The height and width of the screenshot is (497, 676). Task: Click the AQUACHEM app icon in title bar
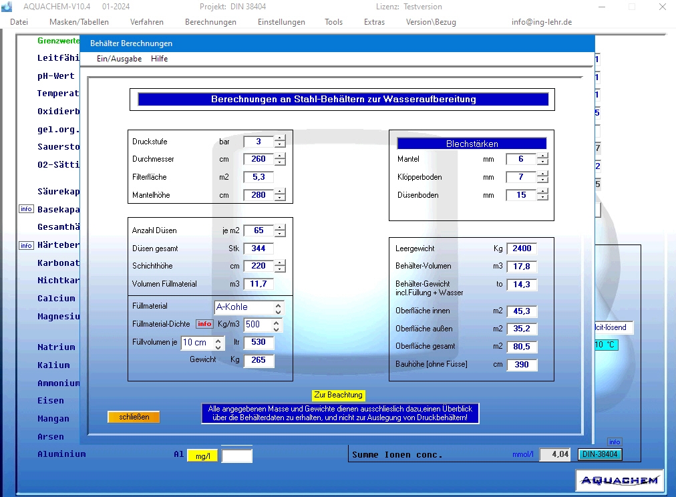point(7,7)
